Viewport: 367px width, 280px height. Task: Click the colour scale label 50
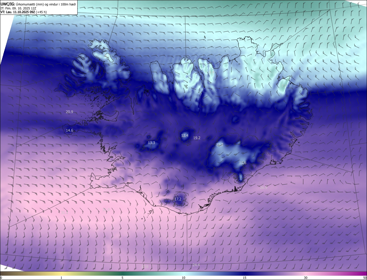(x=365, y=278)
